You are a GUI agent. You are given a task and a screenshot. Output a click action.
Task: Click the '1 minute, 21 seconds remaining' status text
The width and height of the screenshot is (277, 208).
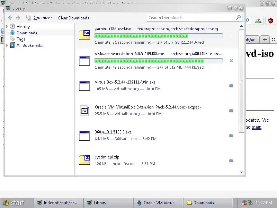click(123, 42)
